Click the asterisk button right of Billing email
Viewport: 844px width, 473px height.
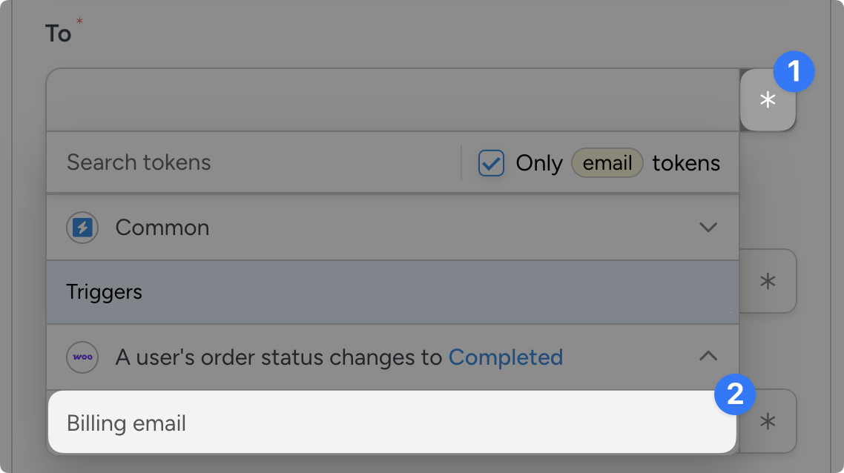(x=768, y=421)
